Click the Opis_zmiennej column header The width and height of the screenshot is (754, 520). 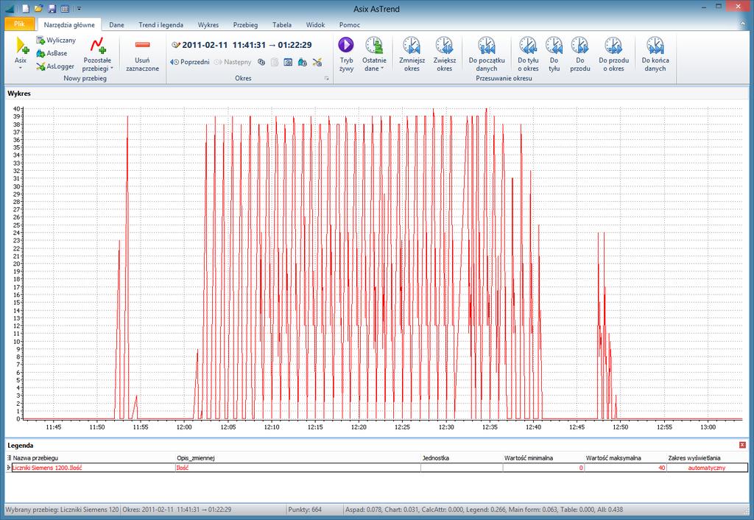pyautogui.click(x=196, y=458)
